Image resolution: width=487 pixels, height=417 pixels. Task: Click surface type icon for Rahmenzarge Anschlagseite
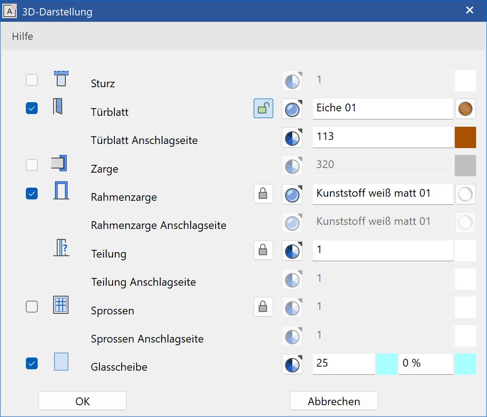tap(292, 223)
